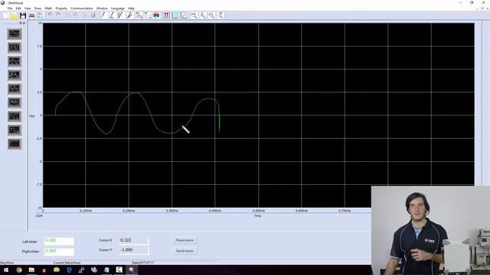Select the V-shaped line draw tool
Viewport: 490px width, 275px height.
click(x=120, y=15)
